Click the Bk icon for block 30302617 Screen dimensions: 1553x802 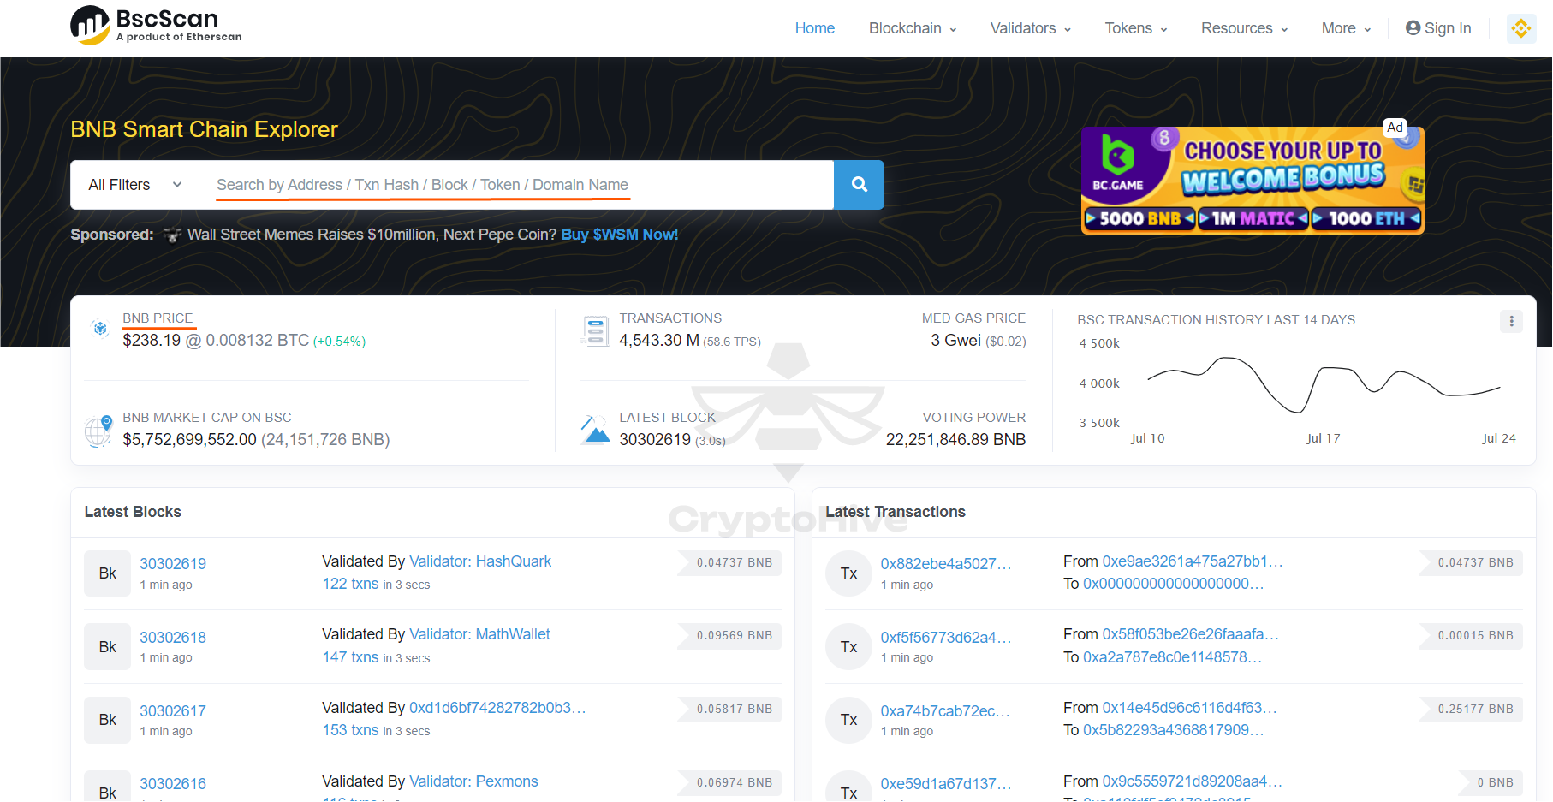point(107,720)
